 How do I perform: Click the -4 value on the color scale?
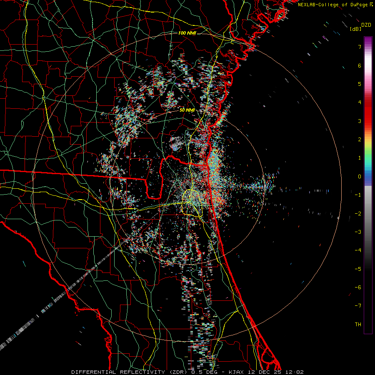coord(358,250)
